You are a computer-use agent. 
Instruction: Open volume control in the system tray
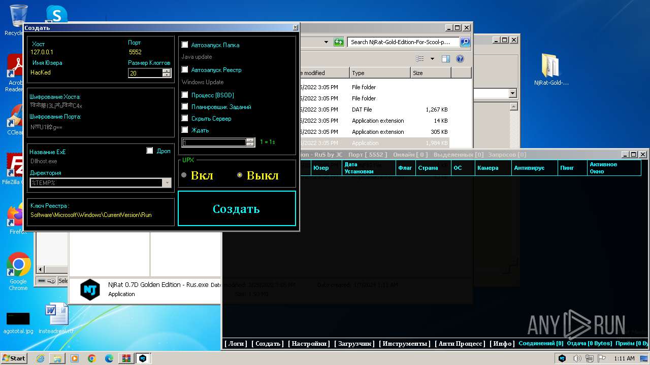click(577, 358)
